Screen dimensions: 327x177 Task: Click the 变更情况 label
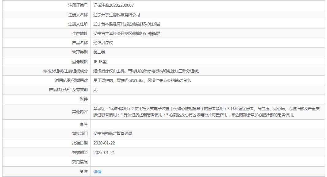[80, 162]
